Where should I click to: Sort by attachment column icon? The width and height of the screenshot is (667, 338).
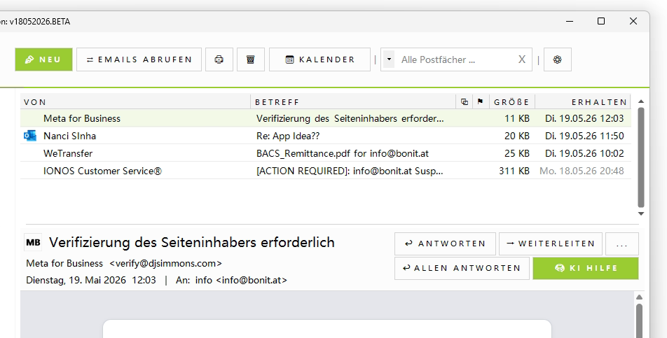pos(465,102)
